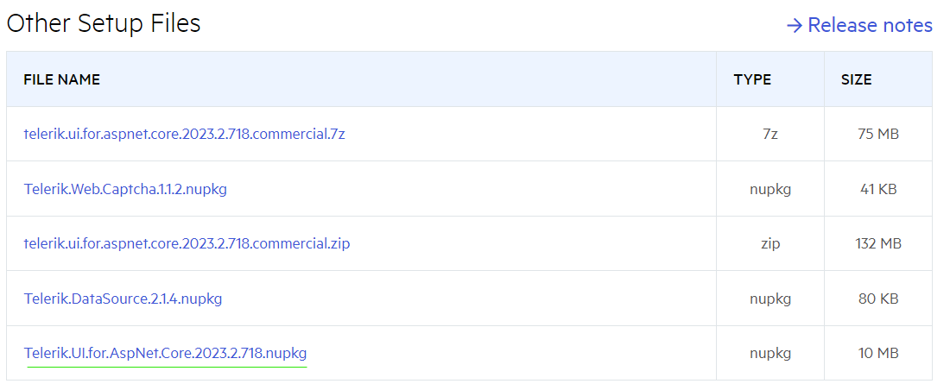Download Telerik.DataSource.2.1.4.nupkg package

click(x=123, y=299)
